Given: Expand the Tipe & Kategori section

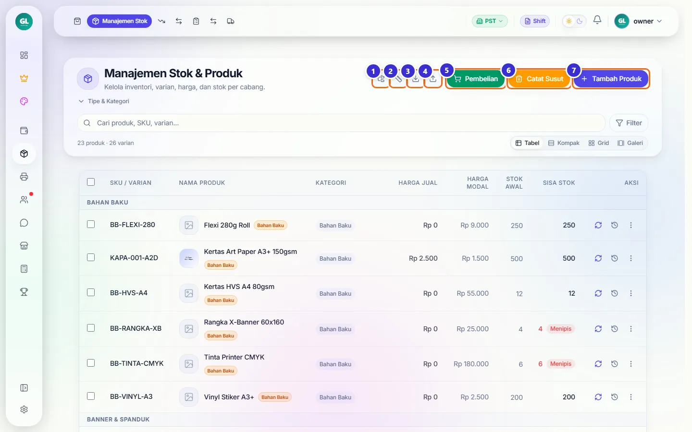Looking at the screenshot, I should pos(104,101).
